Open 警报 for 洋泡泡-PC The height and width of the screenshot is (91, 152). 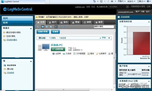(91, 54)
